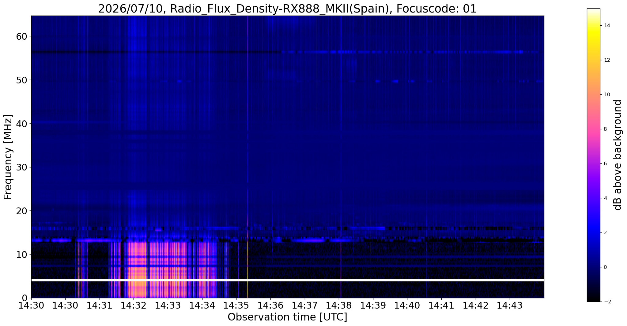
Task: Click the plot title text
Action: [x=287, y=9]
